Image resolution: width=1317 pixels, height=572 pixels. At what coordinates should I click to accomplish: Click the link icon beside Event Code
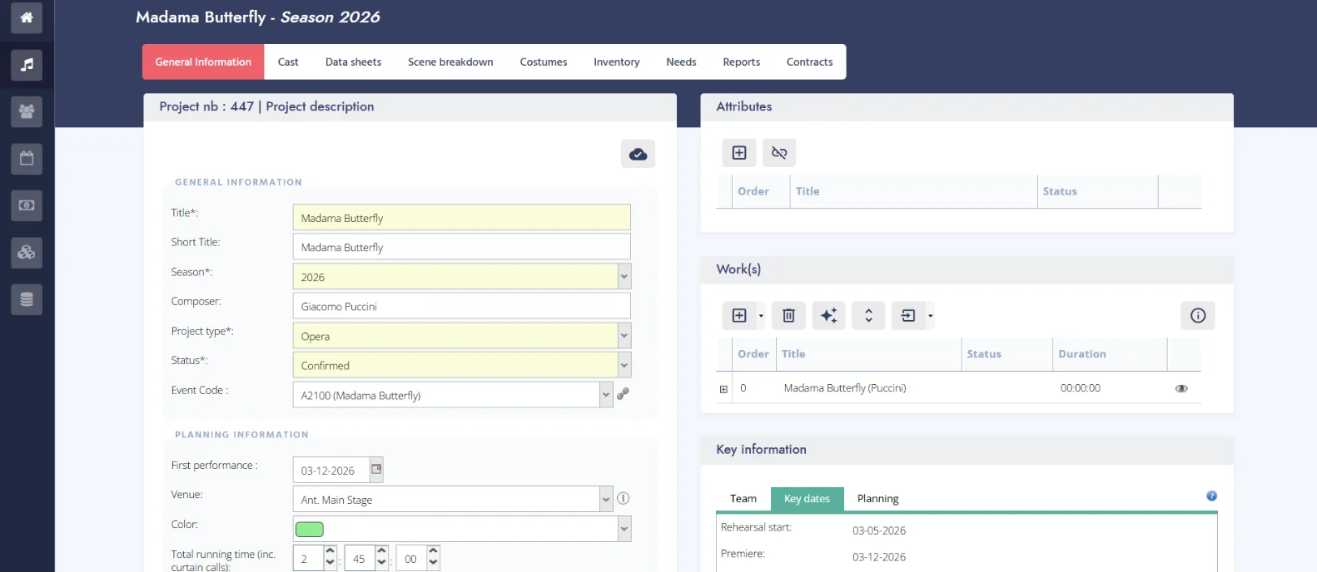pos(623,394)
